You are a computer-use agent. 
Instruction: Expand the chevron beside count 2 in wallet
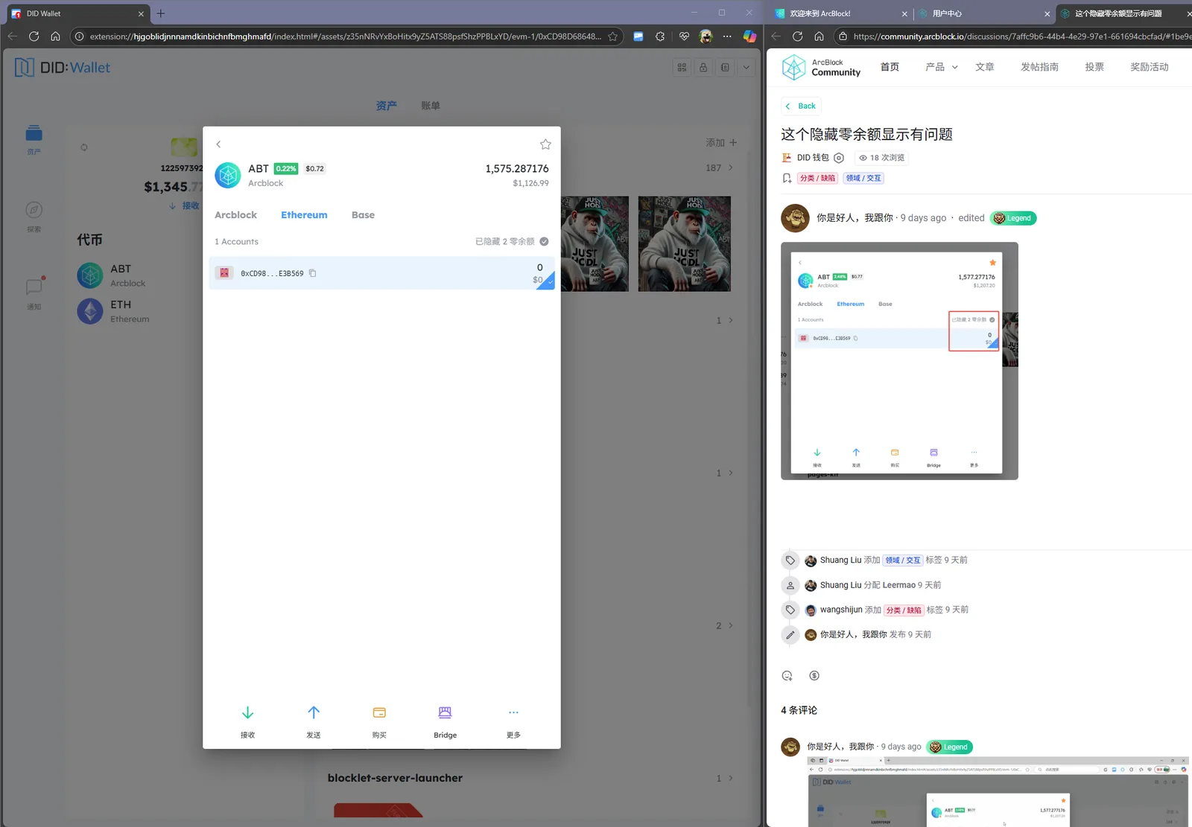(730, 625)
